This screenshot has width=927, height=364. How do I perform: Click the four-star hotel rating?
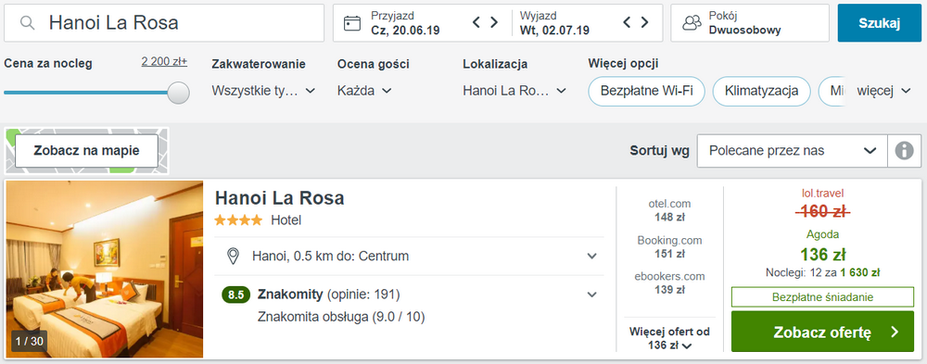click(238, 220)
